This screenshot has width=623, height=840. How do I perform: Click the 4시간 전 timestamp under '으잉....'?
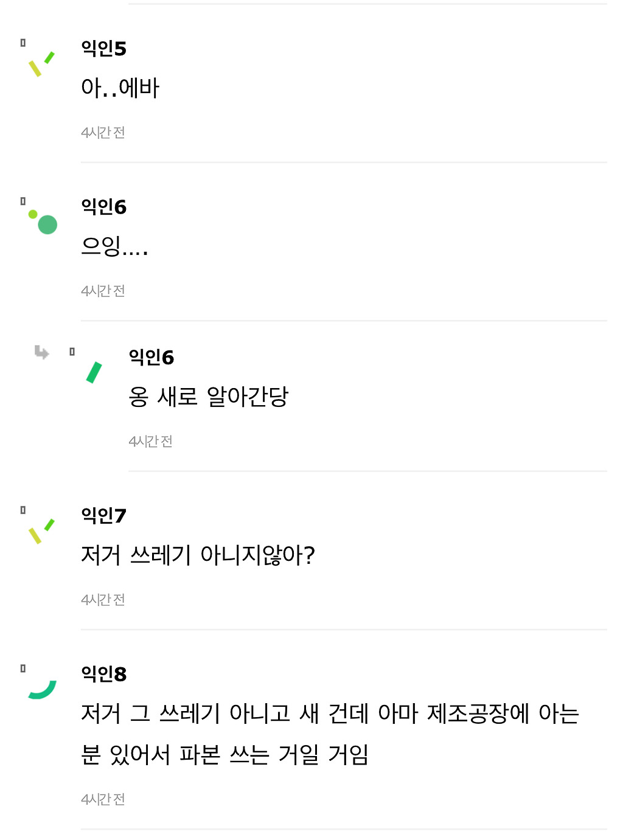(103, 291)
